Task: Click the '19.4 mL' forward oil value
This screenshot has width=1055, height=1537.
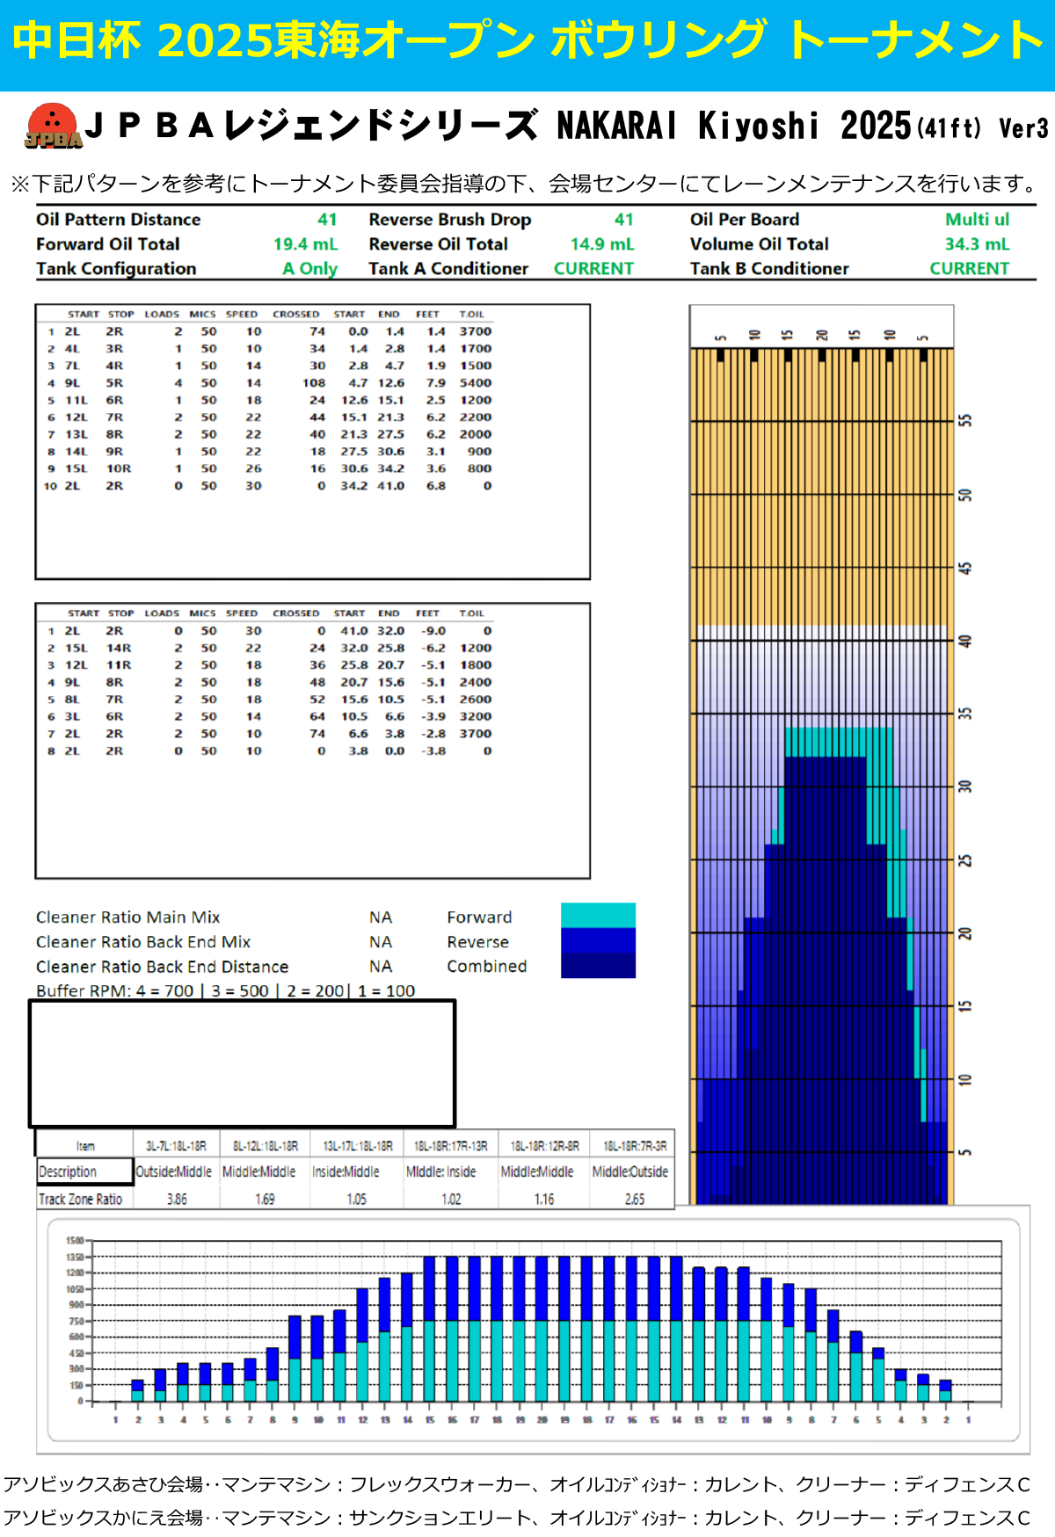Action: (305, 244)
